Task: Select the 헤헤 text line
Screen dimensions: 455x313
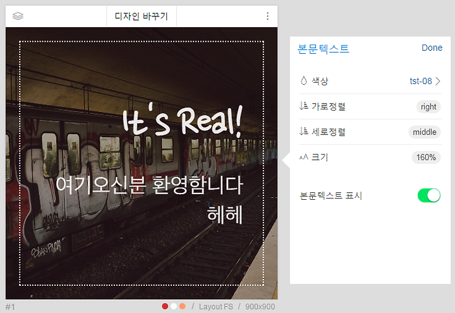Action: pyautogui.click(x=225, y=214)
